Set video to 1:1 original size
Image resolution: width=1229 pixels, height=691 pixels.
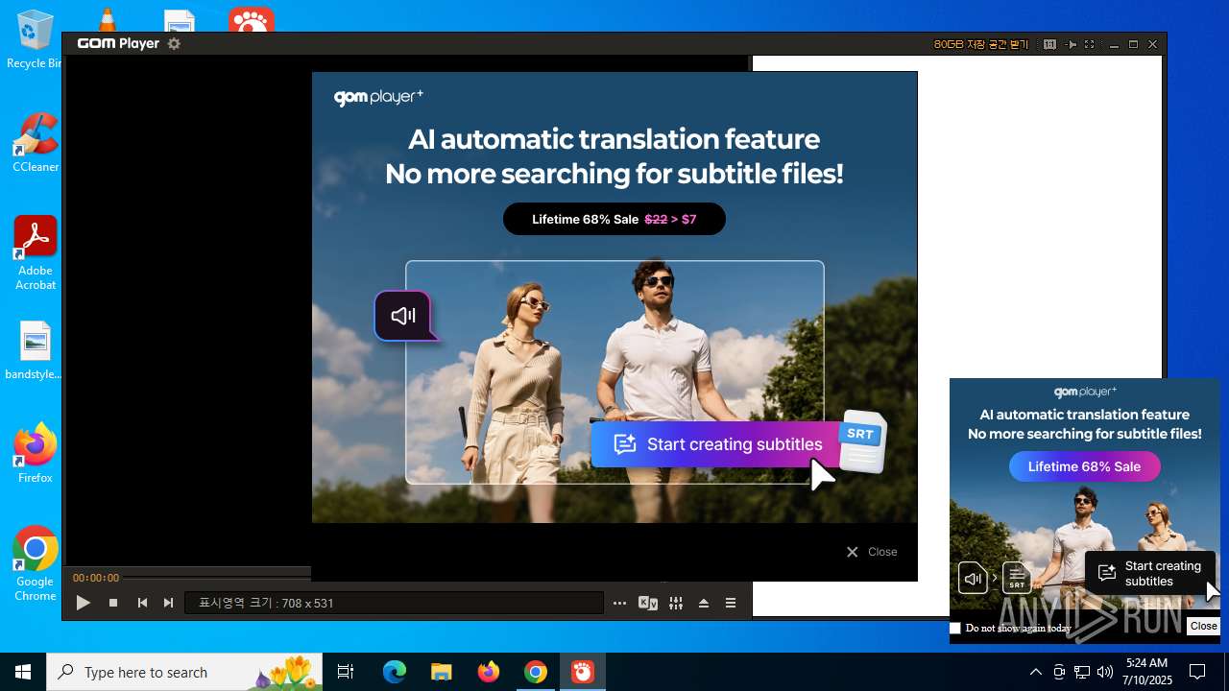coord(1050,44)
